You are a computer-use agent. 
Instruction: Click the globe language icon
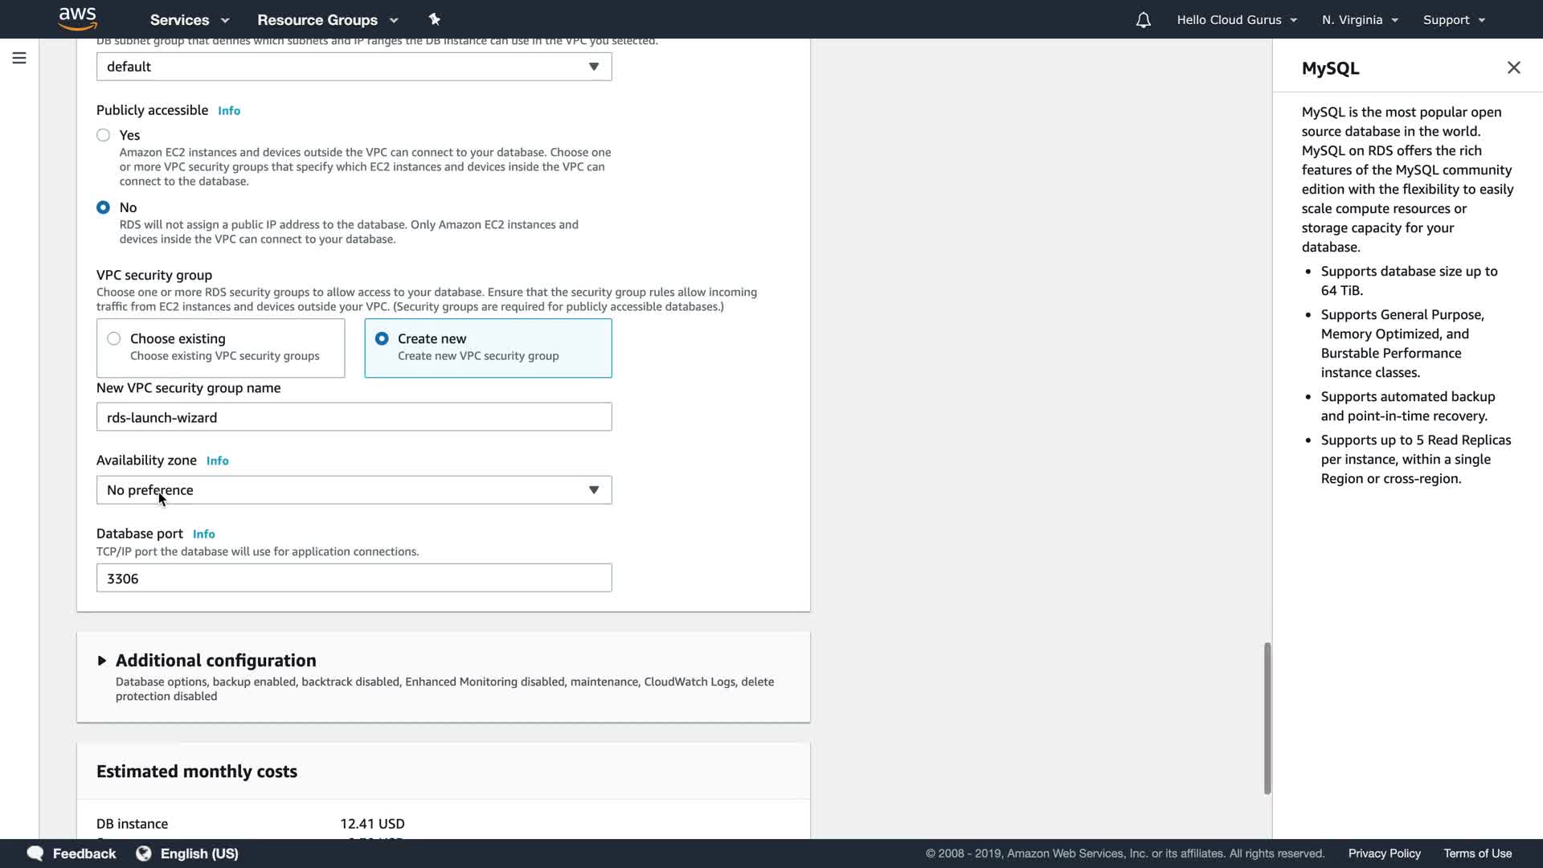pos(144,854)
